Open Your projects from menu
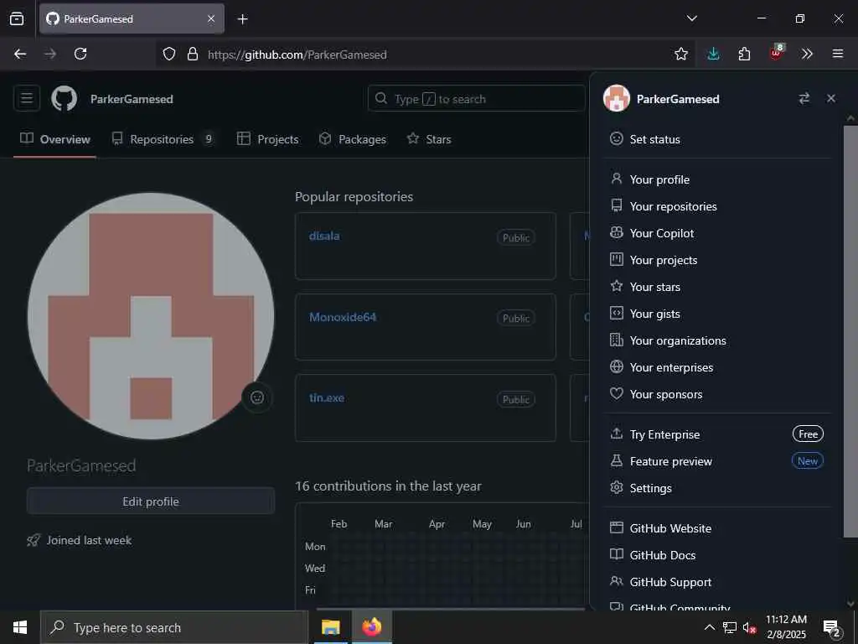Image resolution: width=858 pixels, height=644 pixels. click(x=717, y=260)
